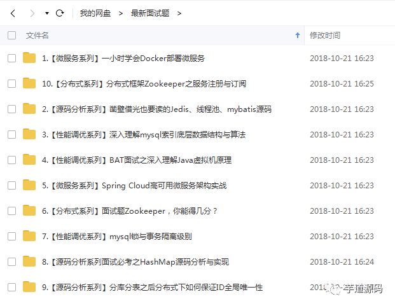The height and width of the screenshot is (306, 395).
Task: Open mysql锁与事务隔离级别 folder name
Action: 117,237
